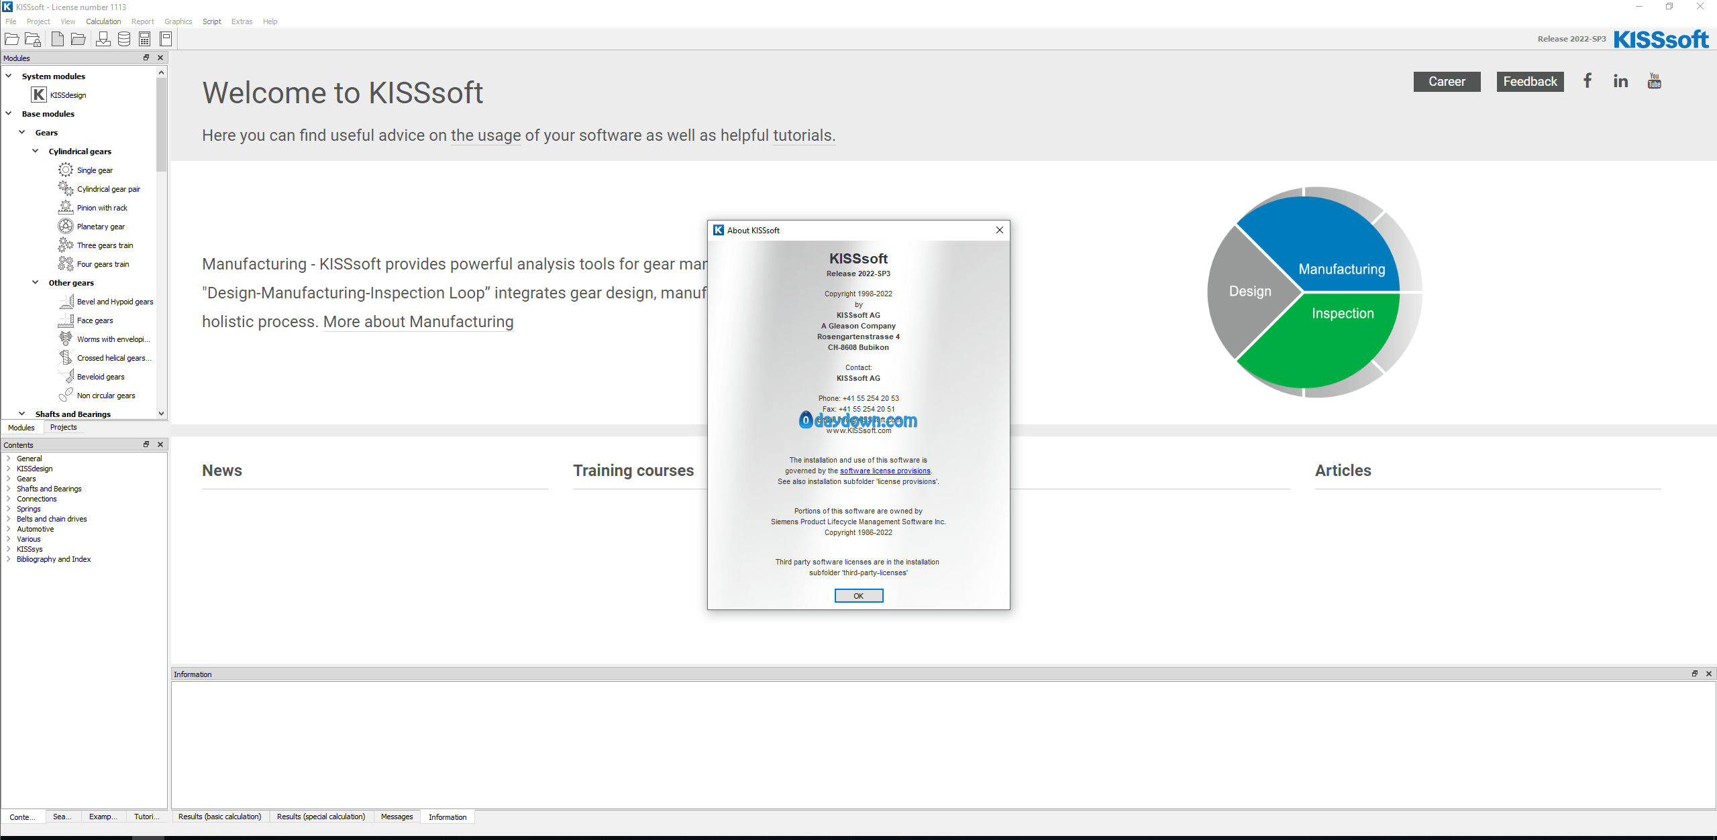Open the Calculation menu
Viewport: 1717px width, 840px height.
coord(103,21)
